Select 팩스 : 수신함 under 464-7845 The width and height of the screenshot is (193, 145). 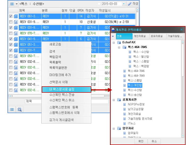141,52
